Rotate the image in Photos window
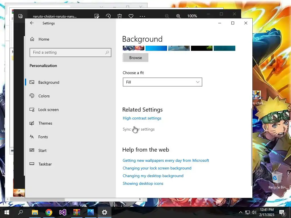 pyautogui.click(x=108, y=16)
